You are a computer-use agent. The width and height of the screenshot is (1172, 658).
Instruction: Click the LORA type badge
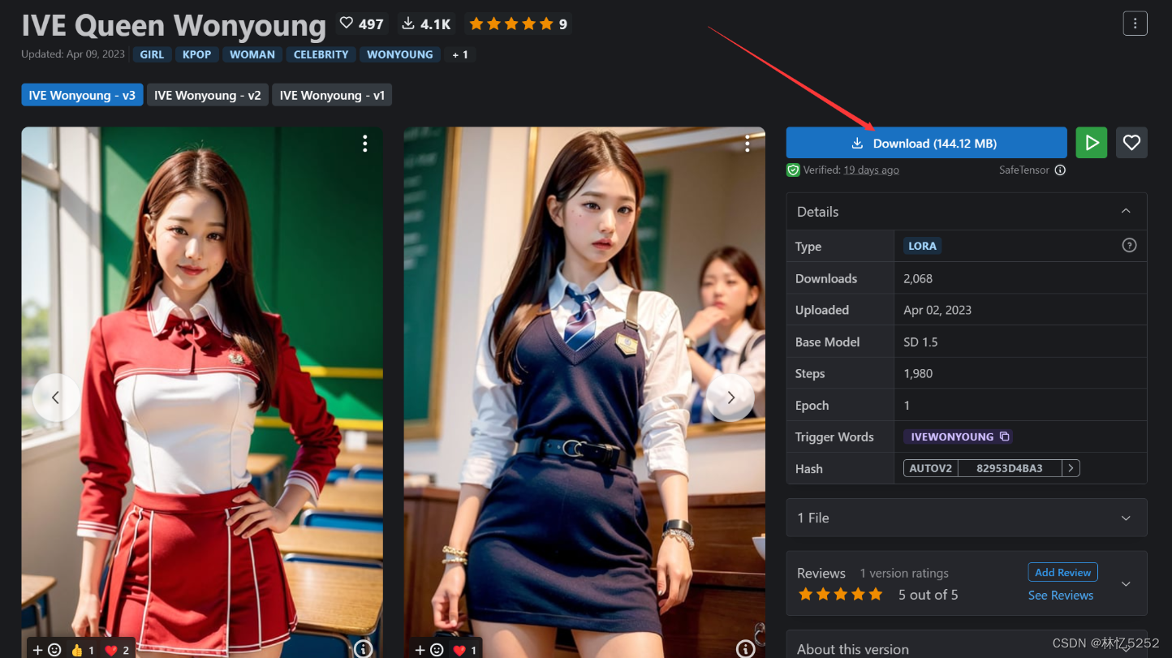[922, 245]
